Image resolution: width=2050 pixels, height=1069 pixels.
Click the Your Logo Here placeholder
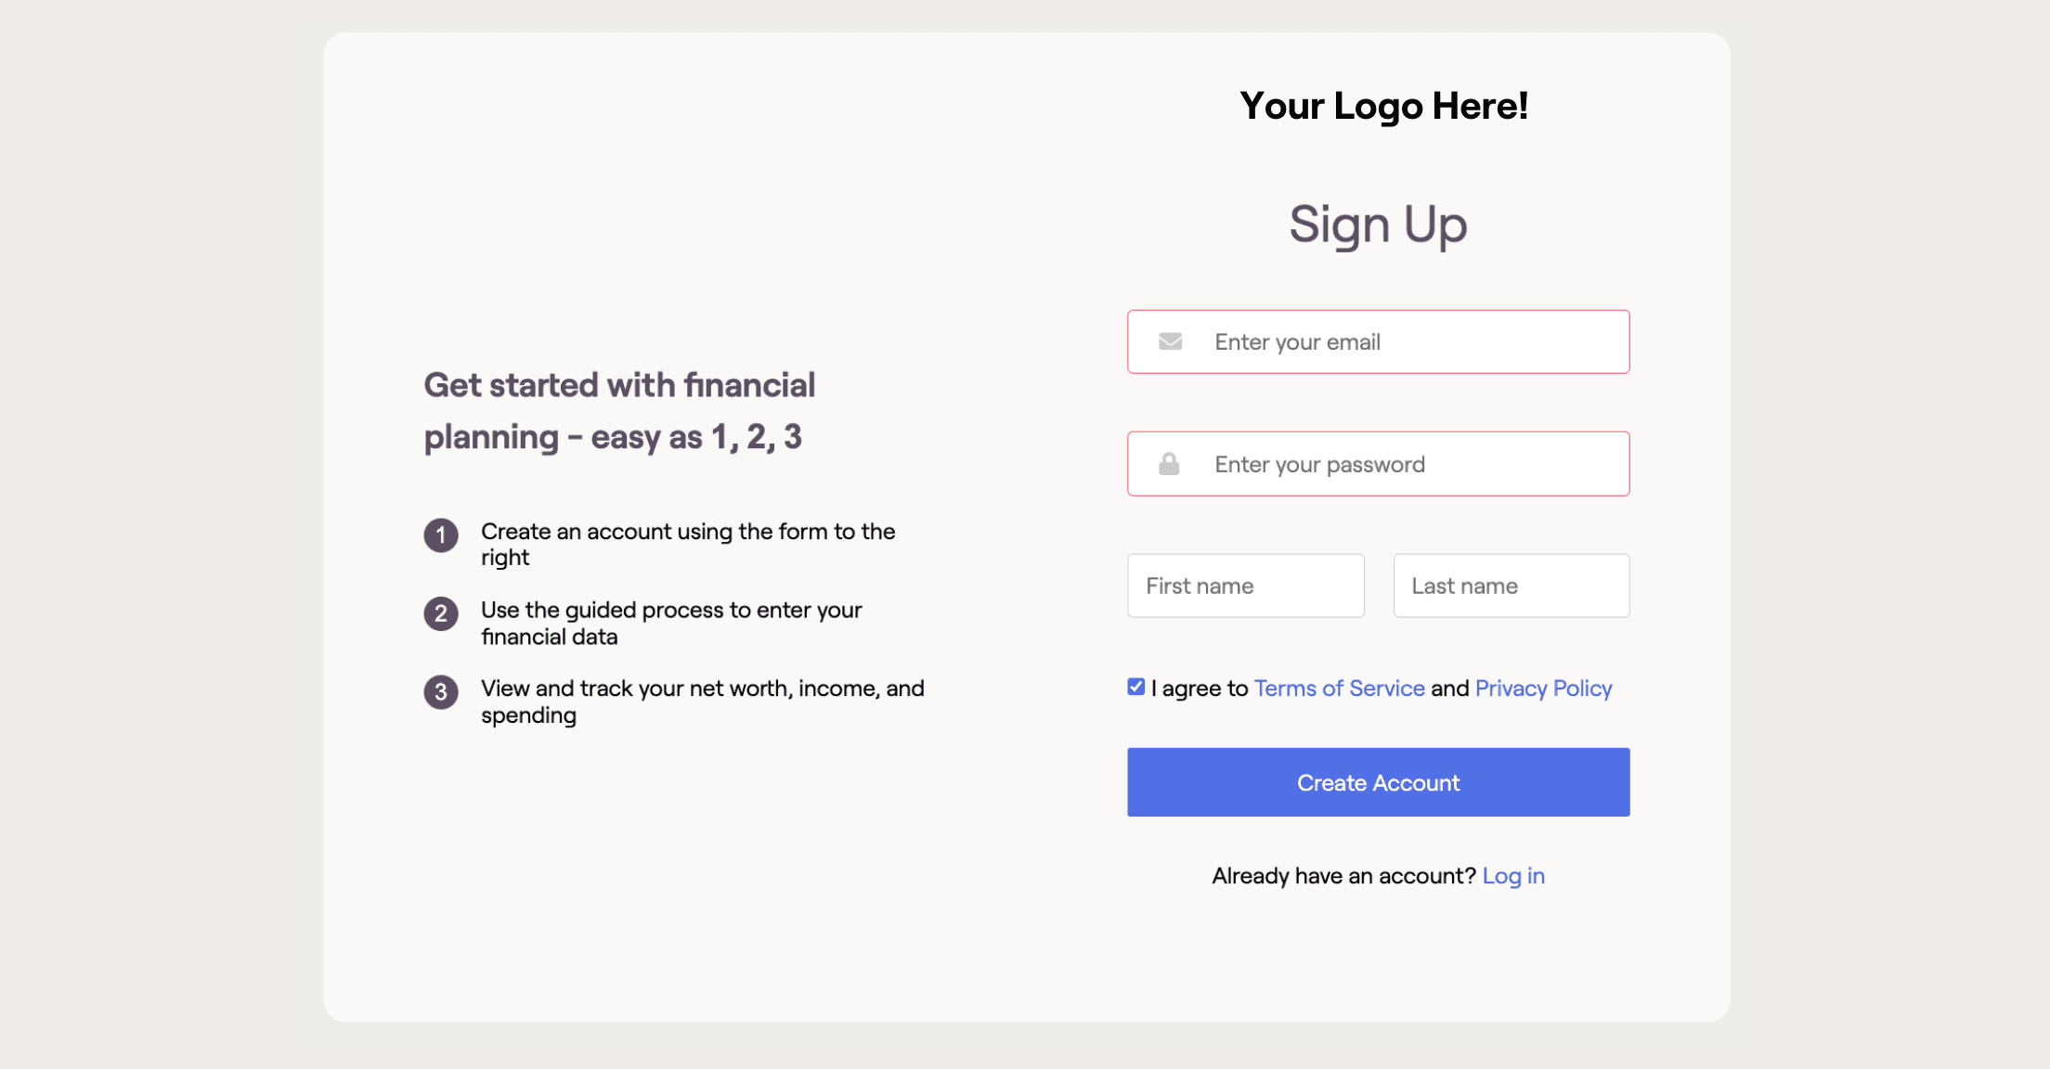[x=1383, y=102]
